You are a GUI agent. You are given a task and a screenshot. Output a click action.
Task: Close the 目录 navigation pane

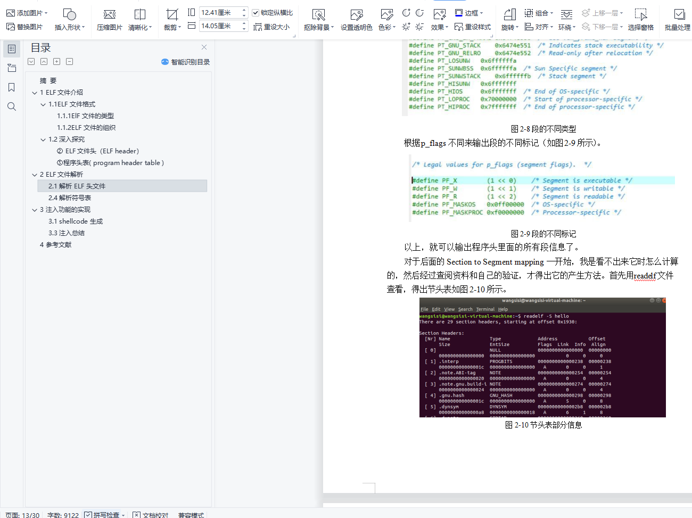204,47
